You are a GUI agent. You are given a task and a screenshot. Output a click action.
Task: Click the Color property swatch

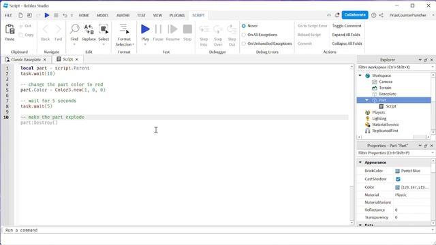point(397,187)
